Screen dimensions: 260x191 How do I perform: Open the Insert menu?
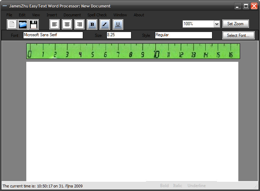(52, 15)
